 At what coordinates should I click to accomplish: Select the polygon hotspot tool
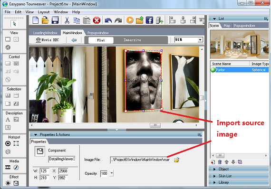(16, 143)
